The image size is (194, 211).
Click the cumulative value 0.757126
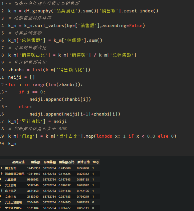click(83, 191)
